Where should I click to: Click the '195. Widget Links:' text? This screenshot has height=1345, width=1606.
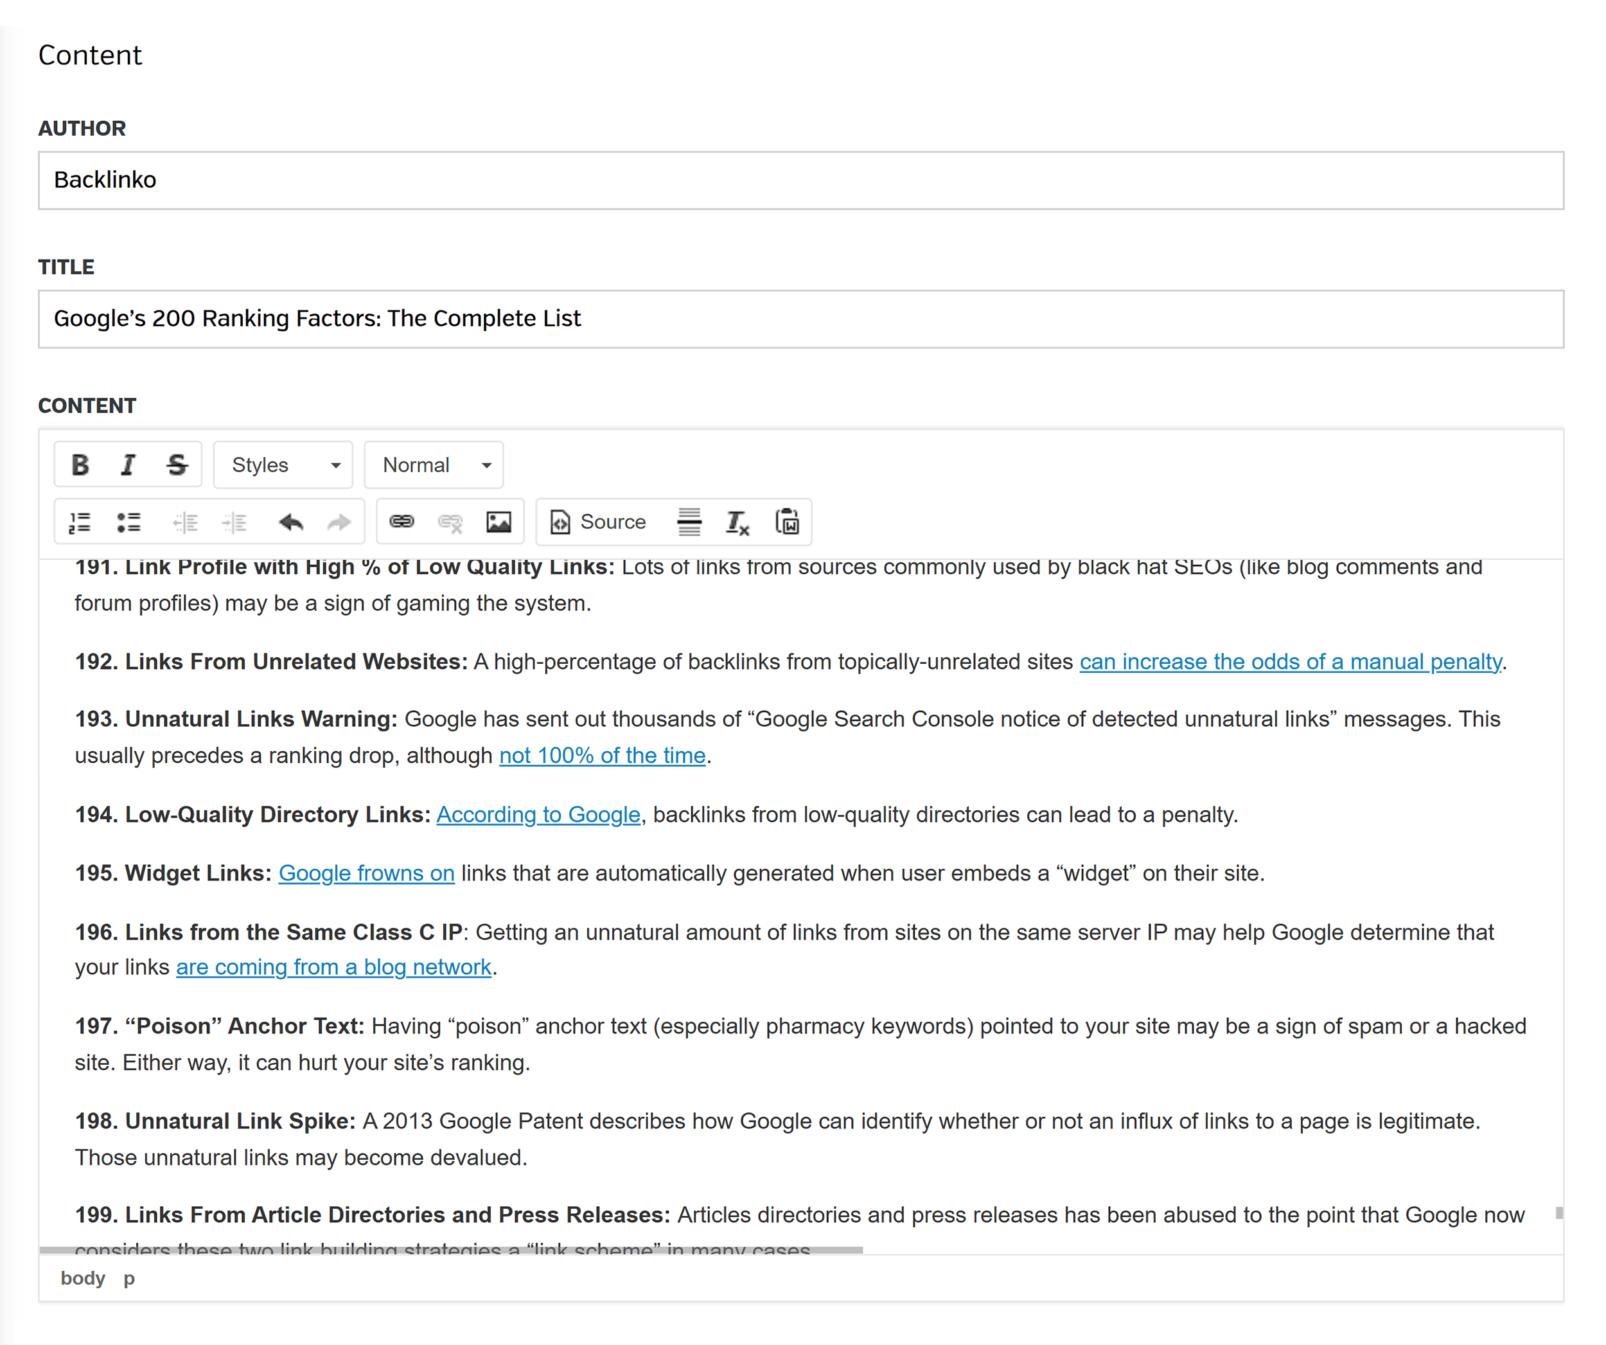coord(173,873)
